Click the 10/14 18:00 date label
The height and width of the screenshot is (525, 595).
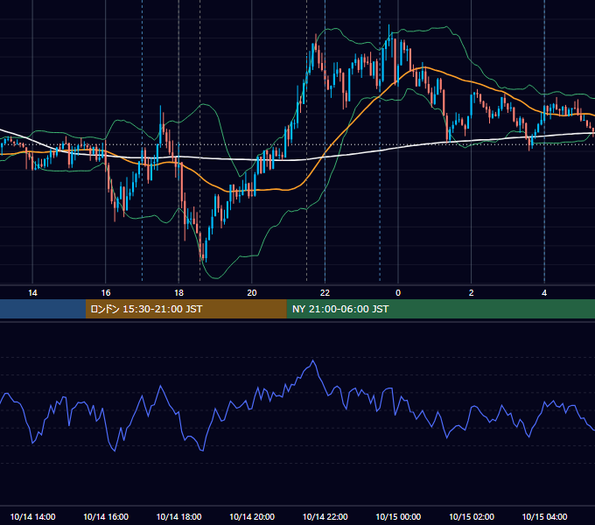pyautogui.click(x=178, y=516)
